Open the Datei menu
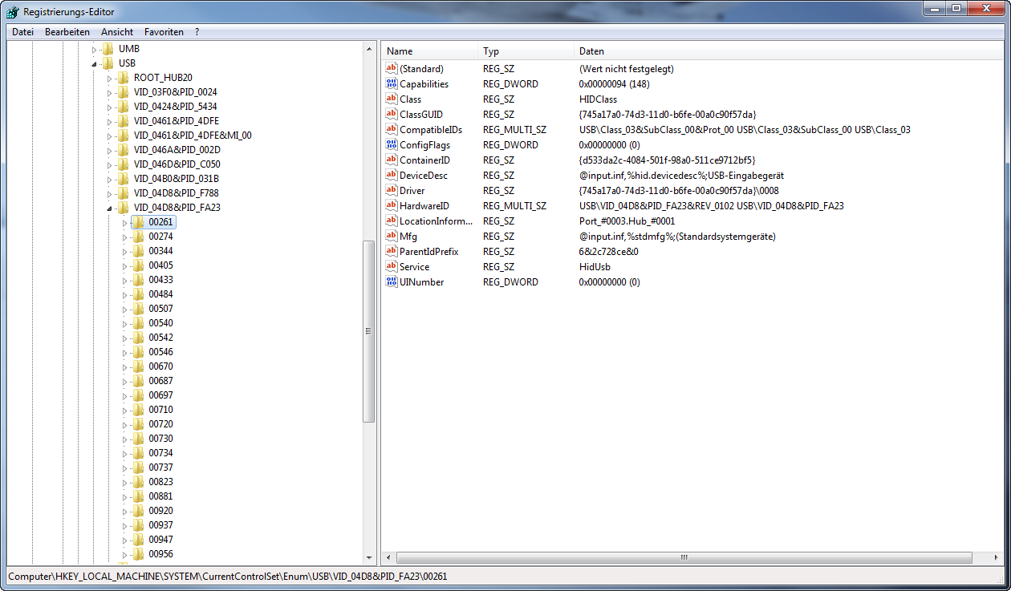Viewport: 1011px width, 591px height. click(x=22, y=32)
